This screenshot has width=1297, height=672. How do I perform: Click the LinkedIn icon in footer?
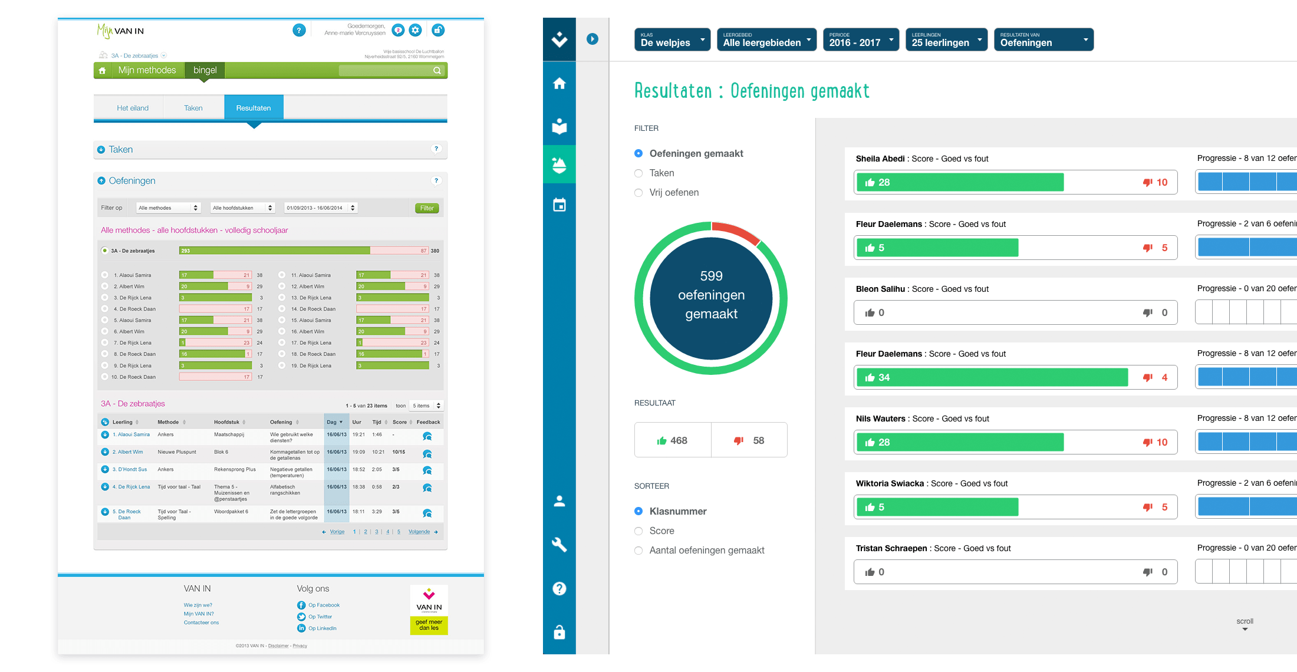coord(301,628)
